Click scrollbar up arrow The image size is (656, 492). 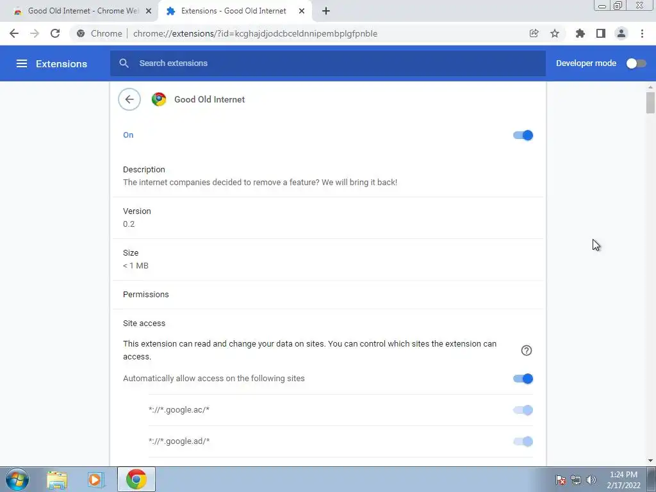coord(650,87)
